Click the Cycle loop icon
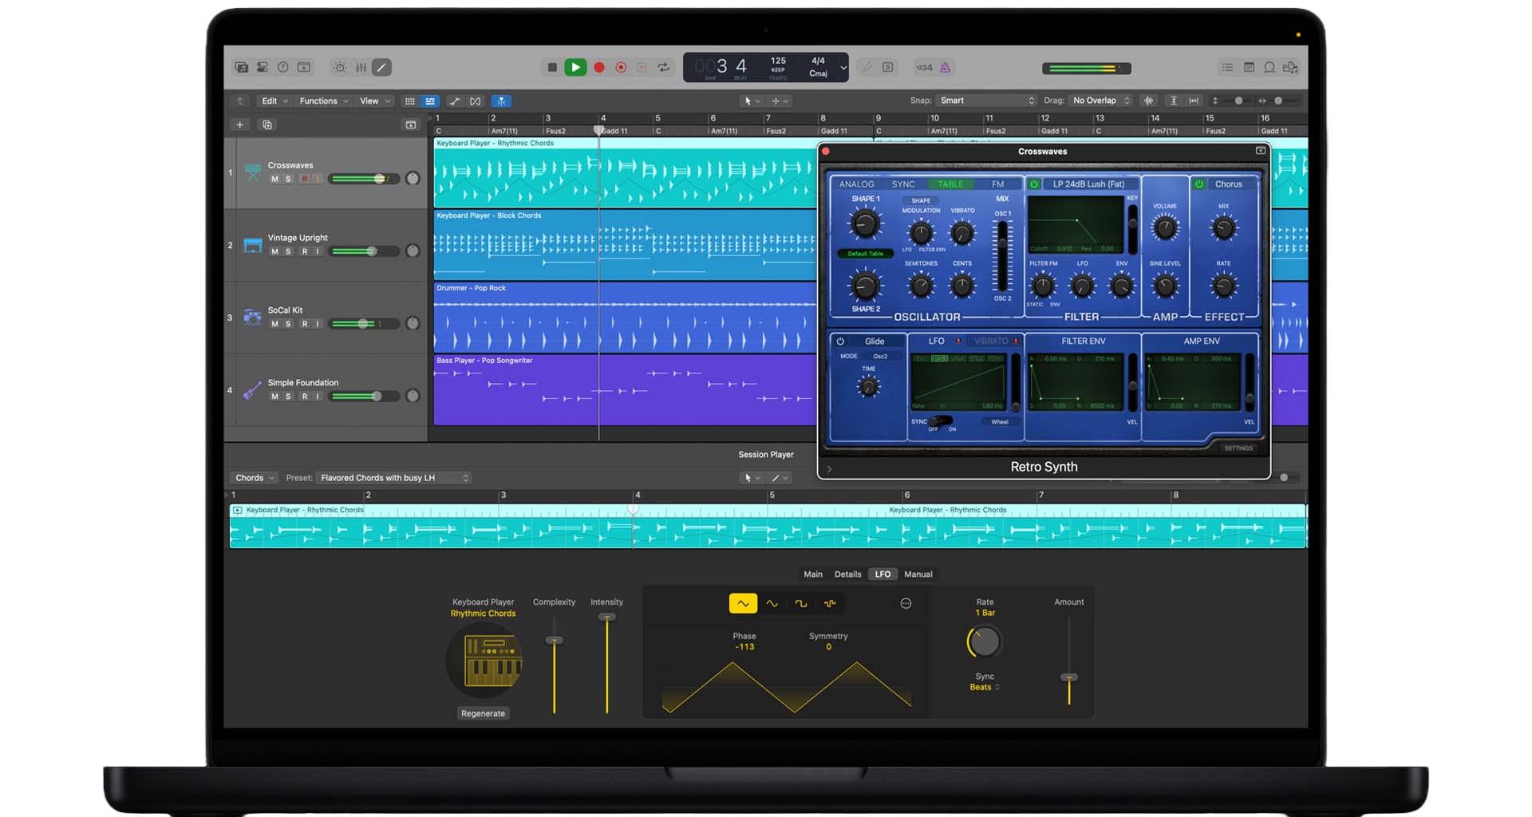This screenshot has height=817, width=1532. 663,68
